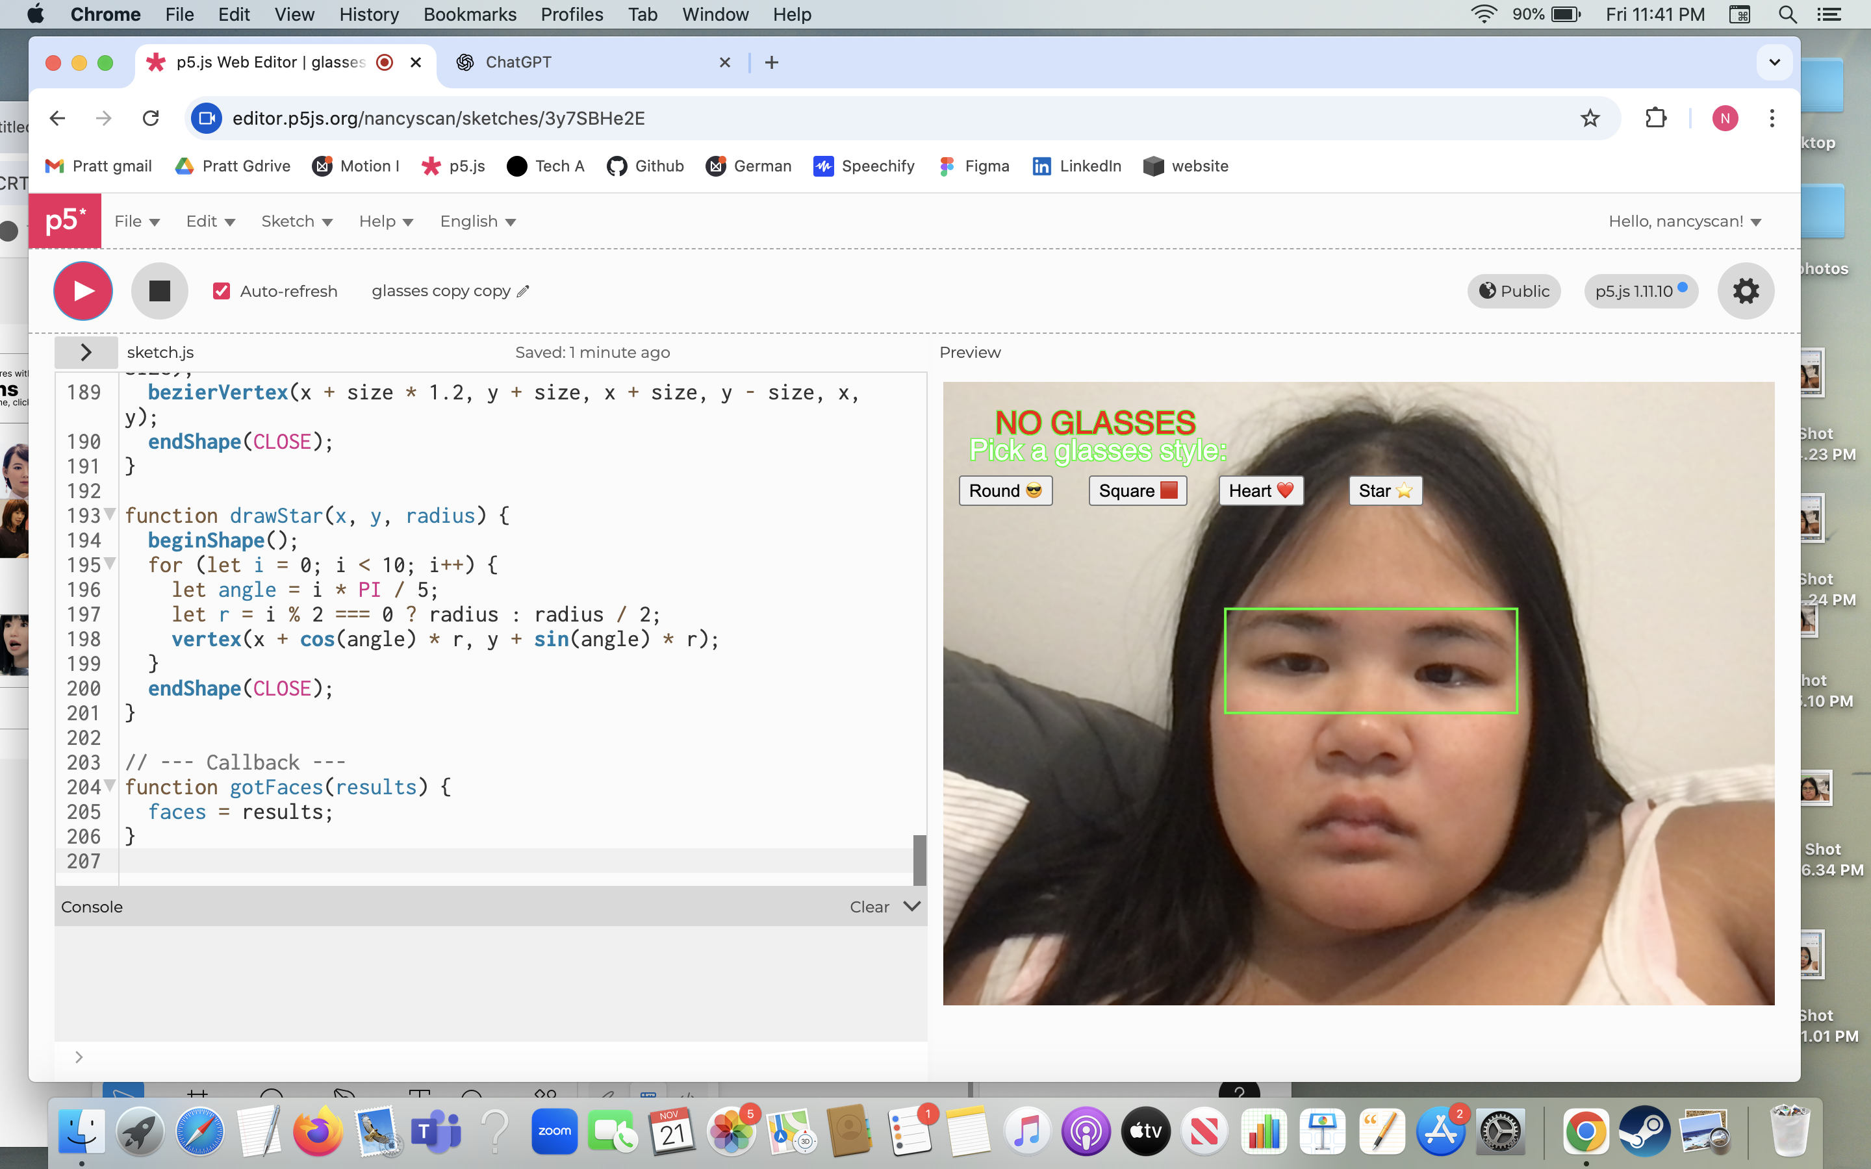The width and height of the screenshot is (1871, 1169).
Task: Switch to the ChatGPT tab
Action: [519, 62]
